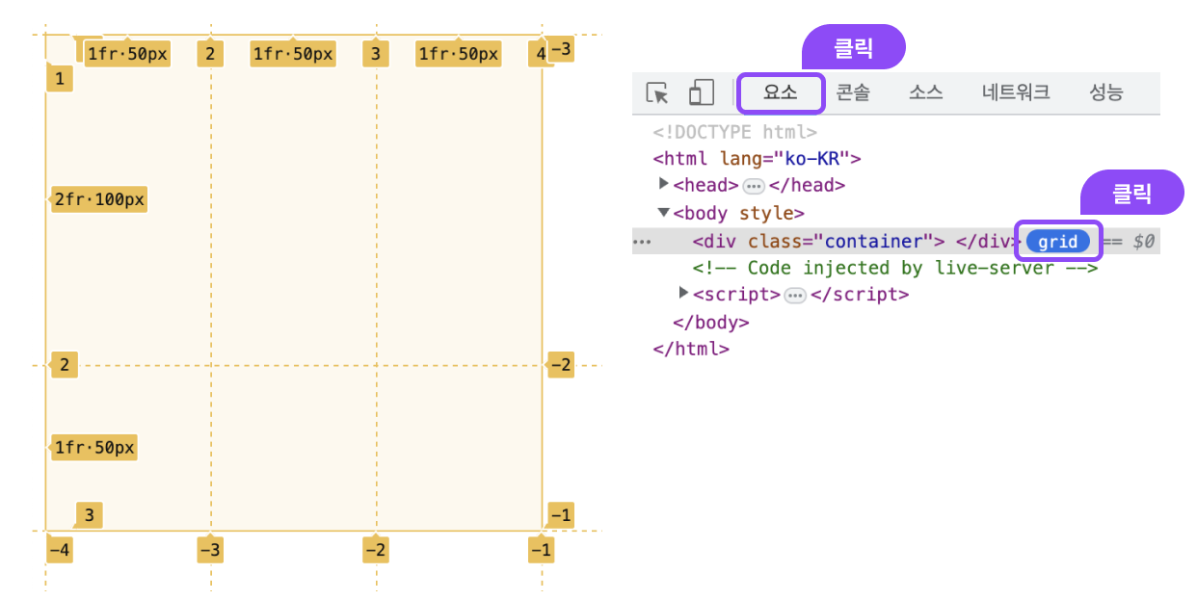
Task: Switch to the 소스 tab
Action: click(925, 92)
